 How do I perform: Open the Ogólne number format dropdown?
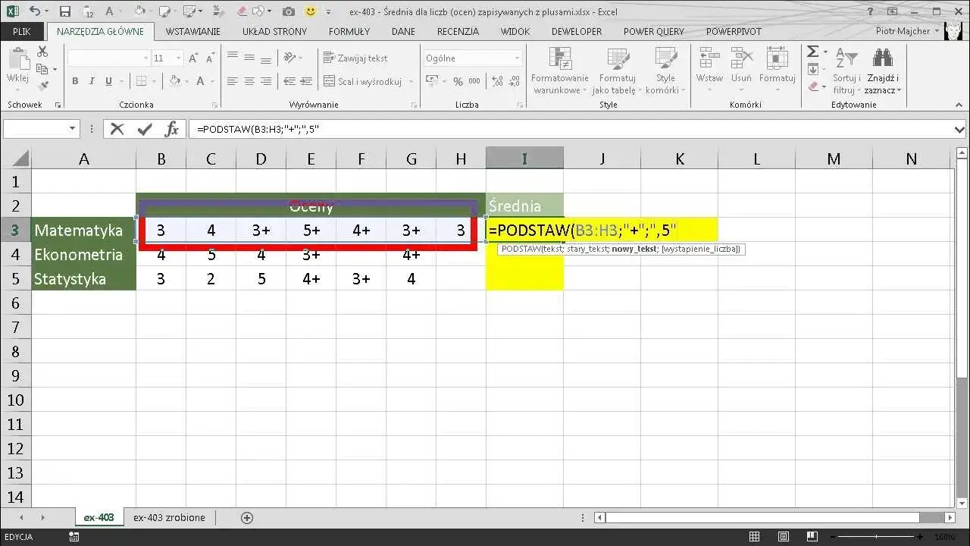518,58
